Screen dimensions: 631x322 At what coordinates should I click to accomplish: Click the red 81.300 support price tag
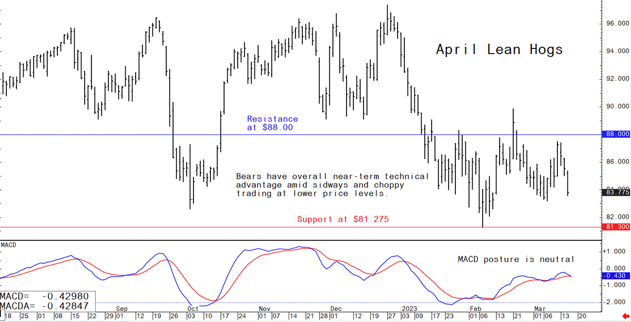tap(615, 227)
